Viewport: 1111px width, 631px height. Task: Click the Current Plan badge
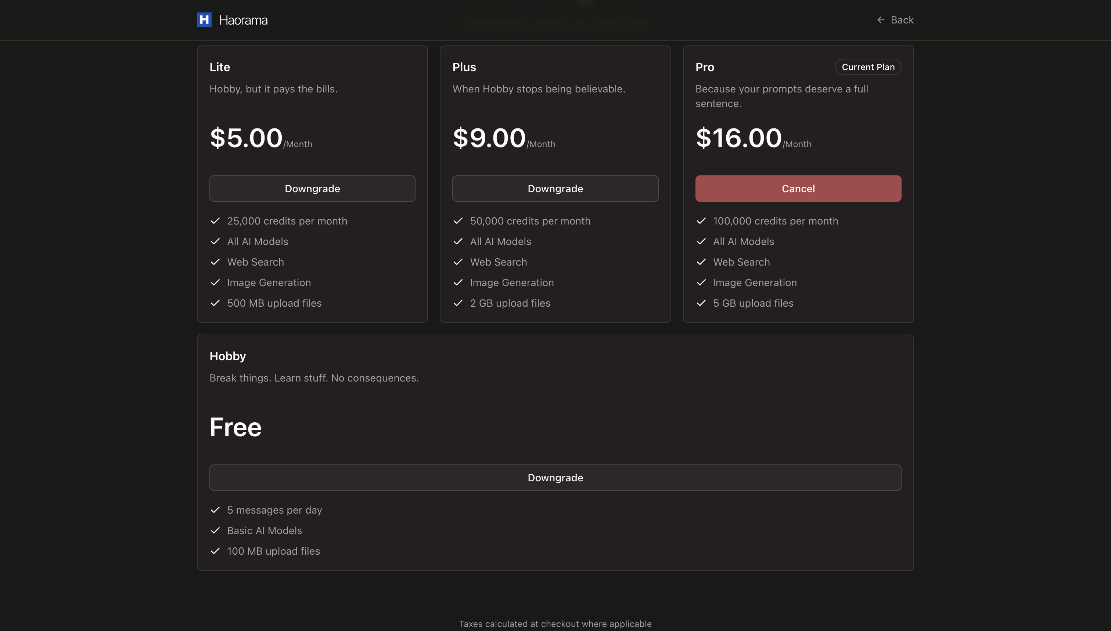(868, 67)
